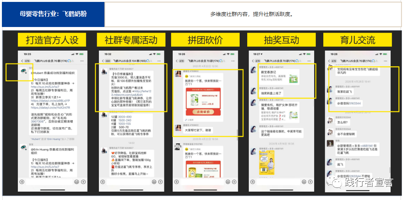The image size is (407, 200).
Task: Open emoji picker in the 19:25 chat
Action: (76, 182)
